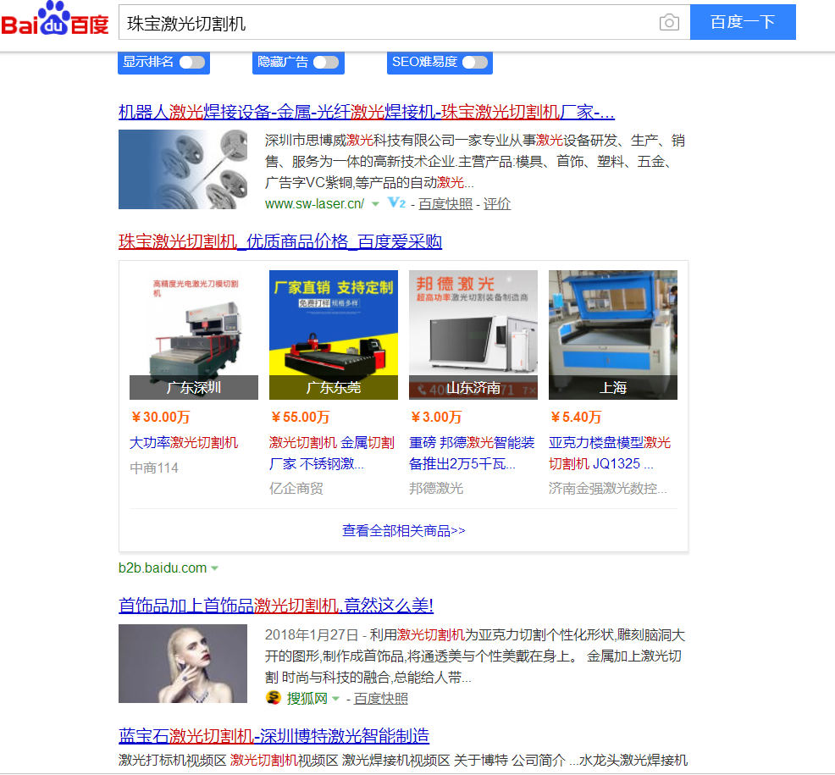Open camera image search icon
The width and height of the screenshot is (835, 775).
pos(669,22)
